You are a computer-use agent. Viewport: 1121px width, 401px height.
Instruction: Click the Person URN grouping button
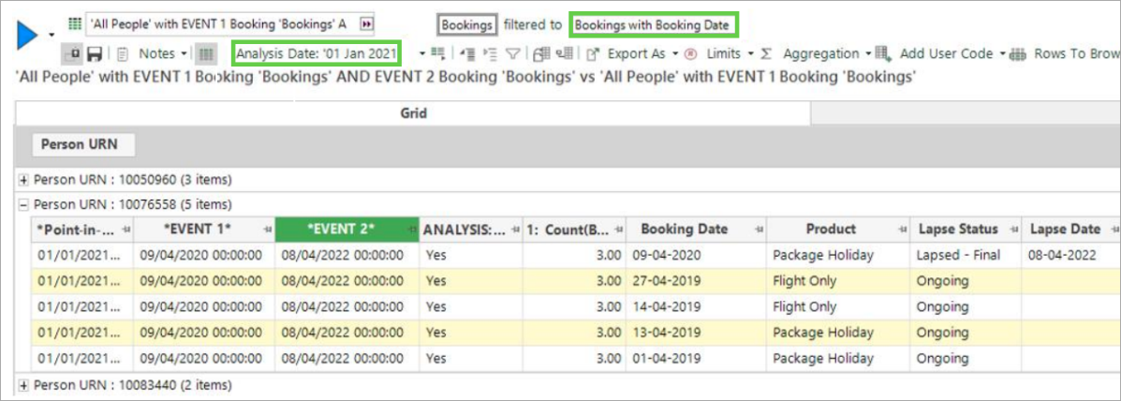pyautogui.click(x=84, y=145)
